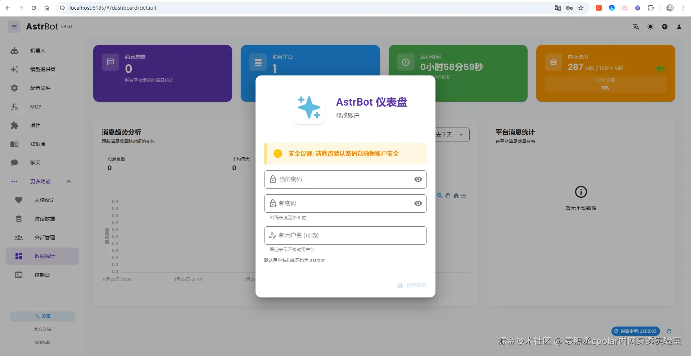This screenshot has width=691, height=356.
Task: Click the 消息平台 card icon
Action: pyautogui.click(x=258, y=62)
